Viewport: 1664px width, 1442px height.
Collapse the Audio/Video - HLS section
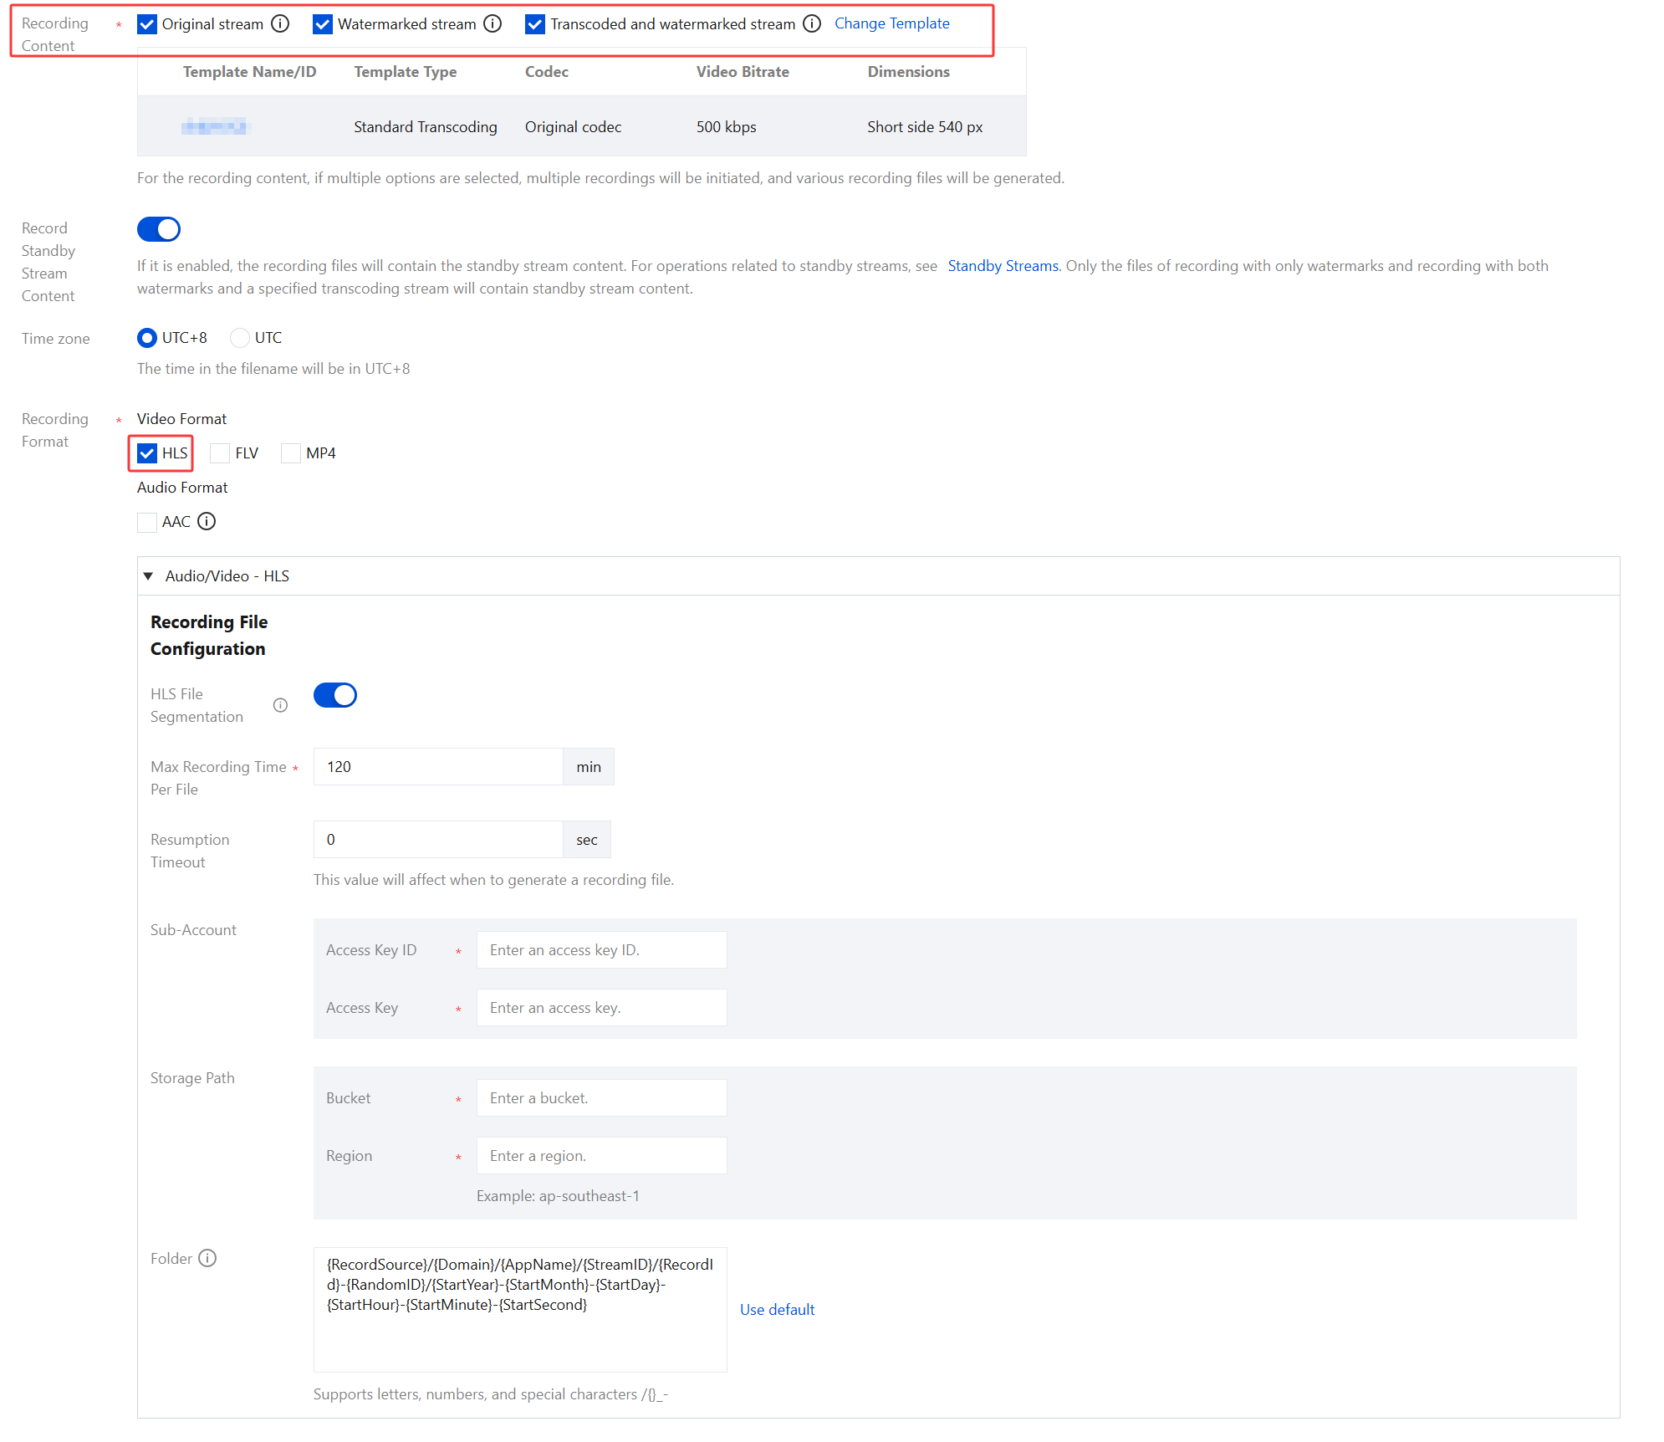click(149, 575)
